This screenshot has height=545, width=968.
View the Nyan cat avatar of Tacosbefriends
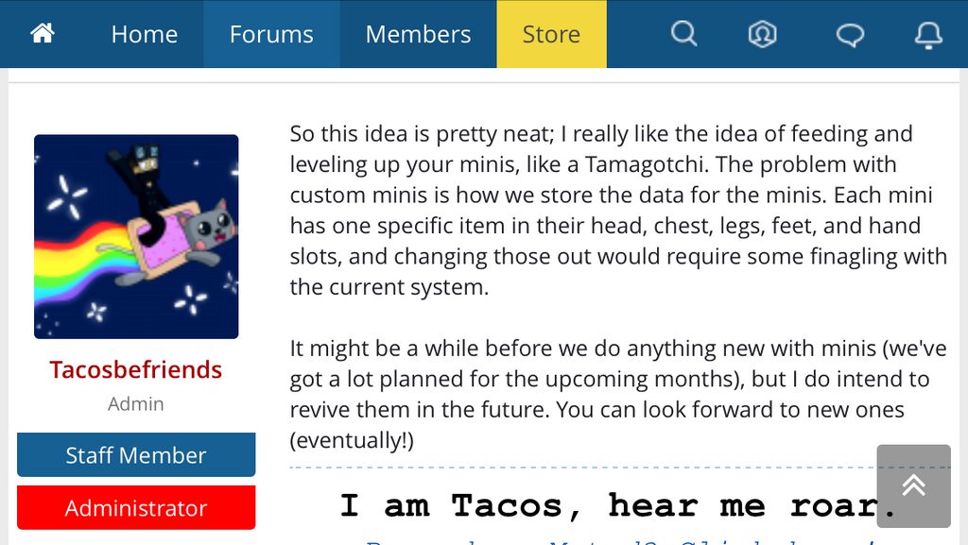(136, 237)
